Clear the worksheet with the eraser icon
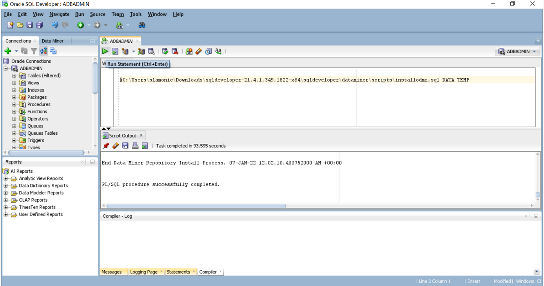 198,51
